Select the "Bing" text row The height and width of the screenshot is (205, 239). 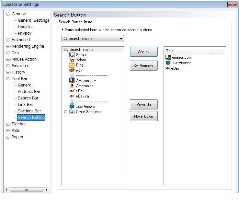point(80,65)
